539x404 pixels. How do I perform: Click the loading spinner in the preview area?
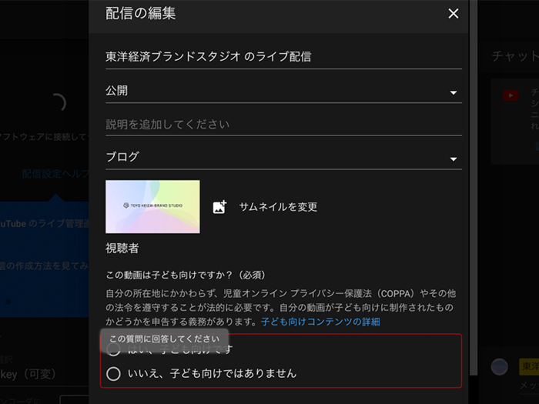pos(56,103)
